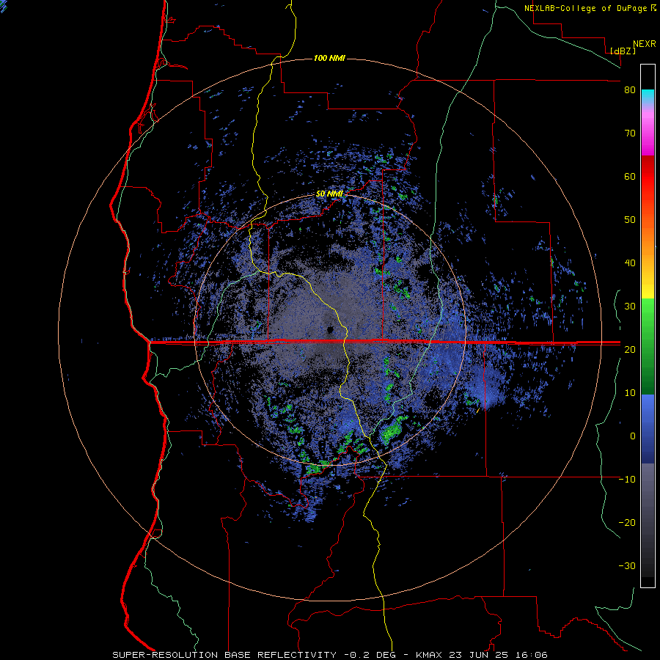Click the yellow segment of the color bar
Image resolution: width=660 pixels, height=660 pixels.
648,286
